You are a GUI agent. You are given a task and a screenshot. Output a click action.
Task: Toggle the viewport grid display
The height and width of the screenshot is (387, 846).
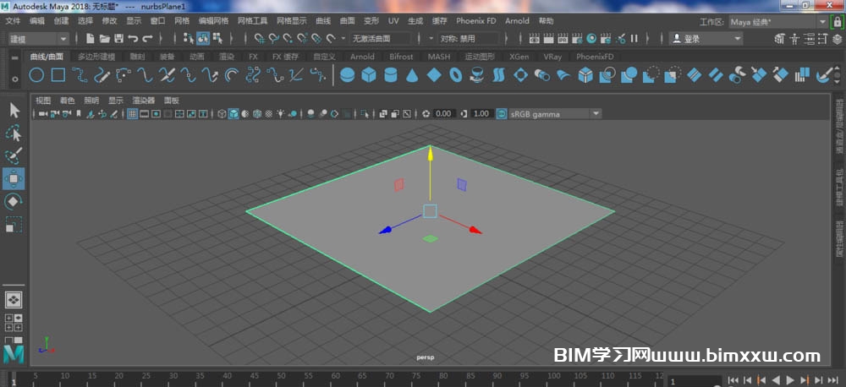[133, 113]
